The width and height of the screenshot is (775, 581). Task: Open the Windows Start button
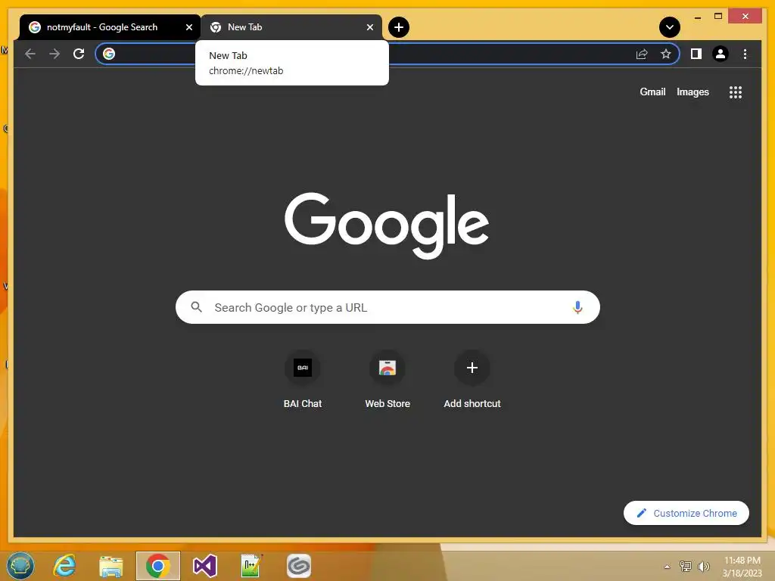tap(20, 566)
